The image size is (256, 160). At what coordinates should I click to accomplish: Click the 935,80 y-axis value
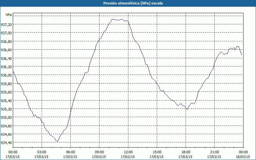(6, 84)
